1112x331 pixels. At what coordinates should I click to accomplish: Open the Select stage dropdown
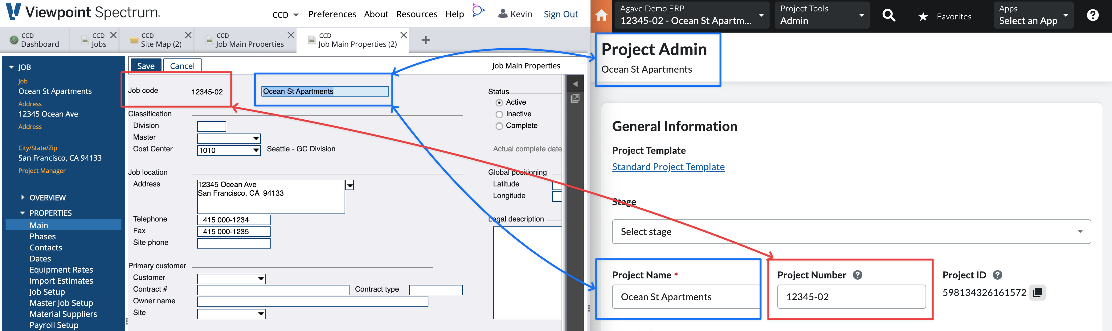[851, 231]
